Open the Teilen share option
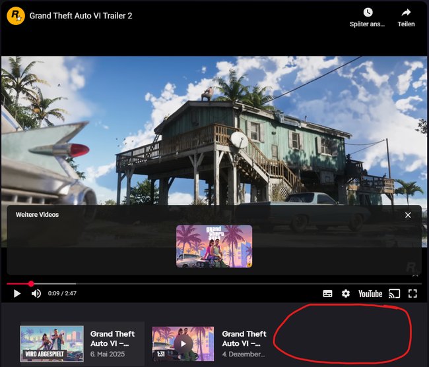Image resolution: width=429 pixels, height=367 pixels. [406, 17]
